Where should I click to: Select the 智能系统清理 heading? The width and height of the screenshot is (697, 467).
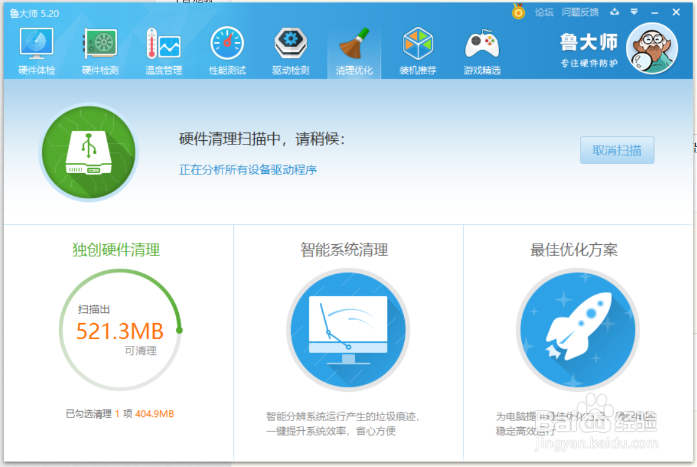(344, 250)
